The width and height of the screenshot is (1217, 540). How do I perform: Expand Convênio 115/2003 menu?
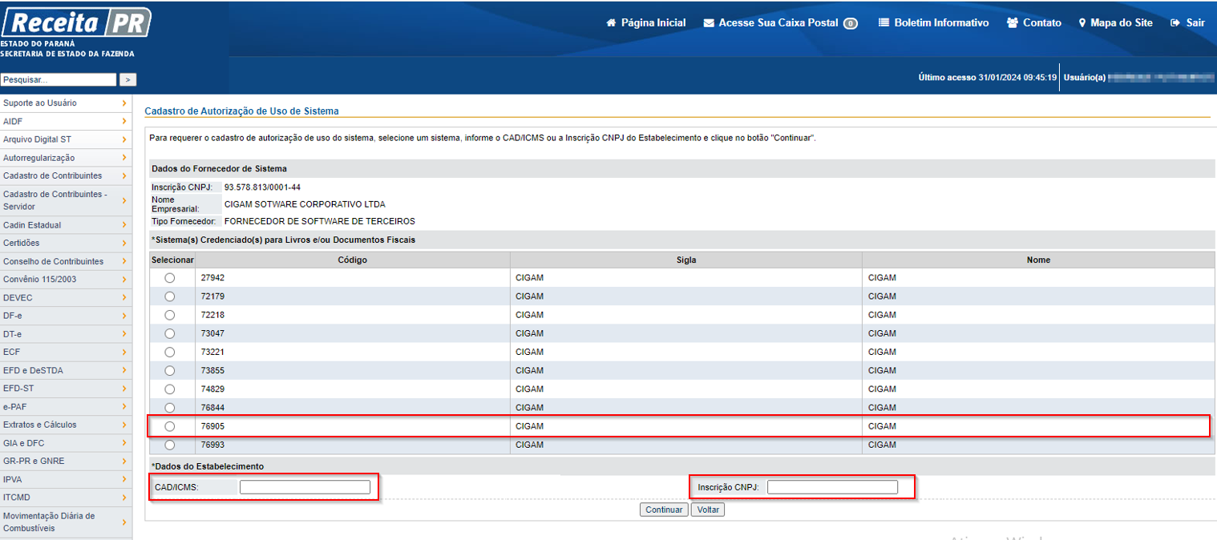tap(66, 280)
